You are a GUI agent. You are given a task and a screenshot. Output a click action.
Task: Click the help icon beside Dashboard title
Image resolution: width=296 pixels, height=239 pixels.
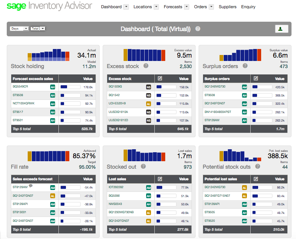point(198,29)
